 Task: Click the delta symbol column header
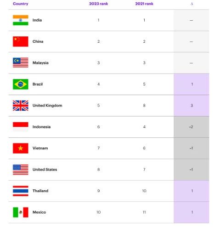[192, 4]
